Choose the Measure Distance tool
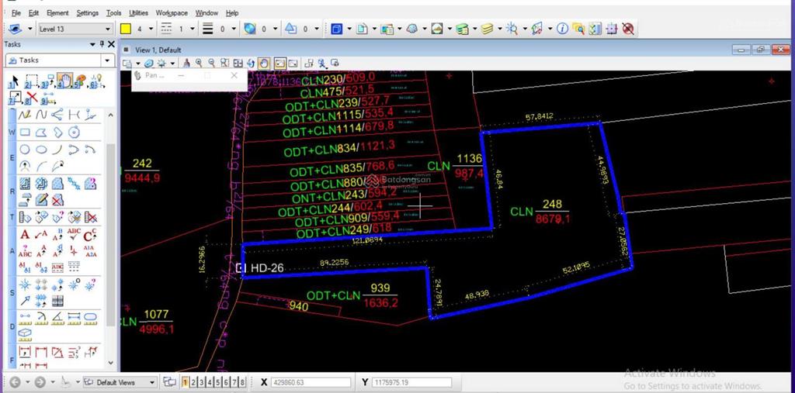This screenshot has height=393, width=795. click(x=25, y=318)
